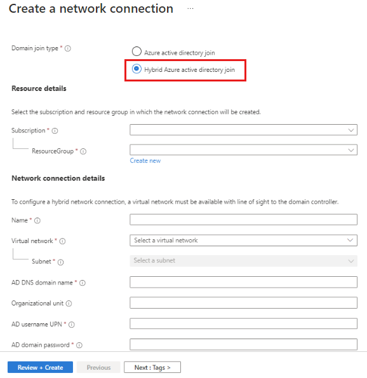Click the AD domain password field
Viewport: 367px width, 378px height.
pyautogui.click(x=243, y=344)
